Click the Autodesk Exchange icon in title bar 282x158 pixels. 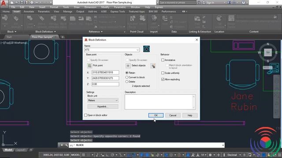229,3
